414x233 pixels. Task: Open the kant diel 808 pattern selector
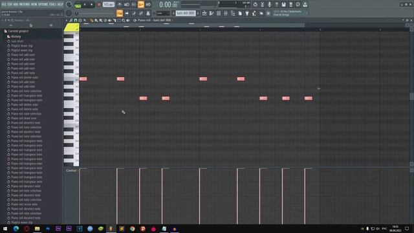tap(186, 13)
